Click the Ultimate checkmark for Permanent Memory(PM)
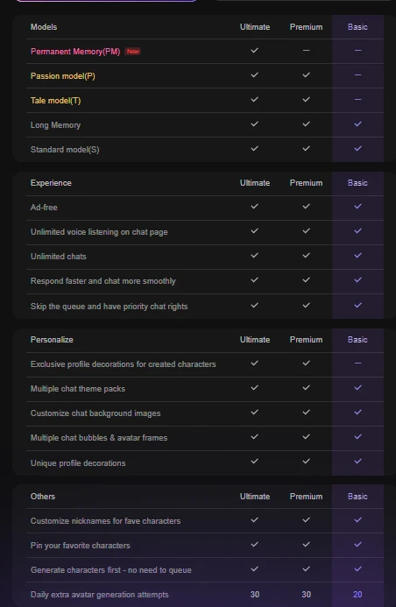 [254, 50]
